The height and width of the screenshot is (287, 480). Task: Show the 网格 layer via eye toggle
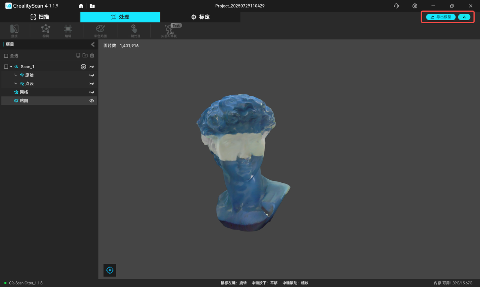91,92
